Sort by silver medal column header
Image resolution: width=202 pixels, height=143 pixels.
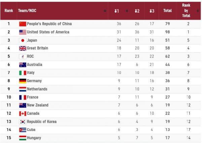point(137,11)
